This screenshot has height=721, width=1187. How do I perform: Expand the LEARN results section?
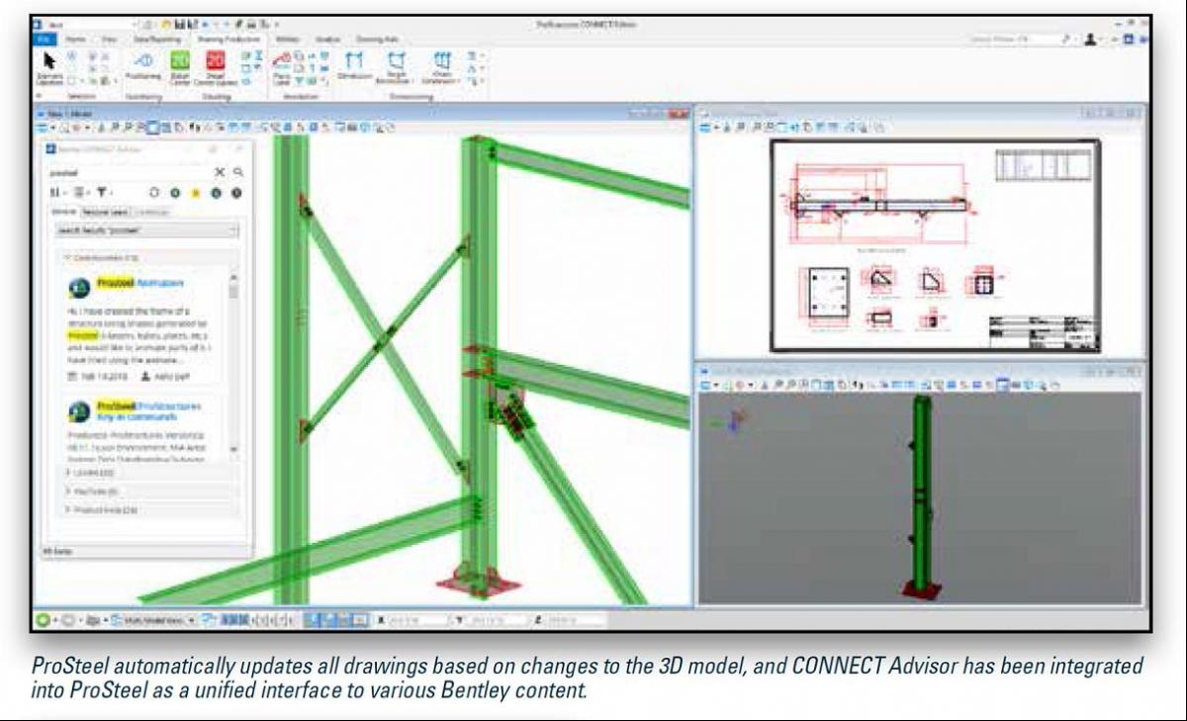(x=148, y=475)
